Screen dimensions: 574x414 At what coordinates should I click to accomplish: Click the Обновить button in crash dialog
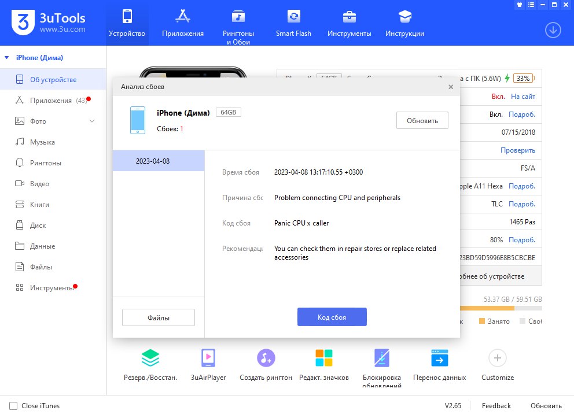422,120
